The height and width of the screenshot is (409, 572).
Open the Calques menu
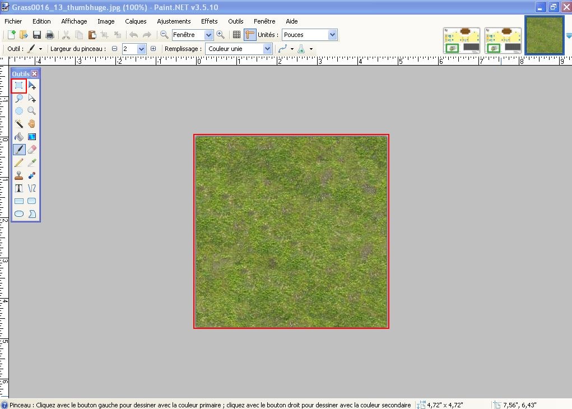[x=136, y=21]
